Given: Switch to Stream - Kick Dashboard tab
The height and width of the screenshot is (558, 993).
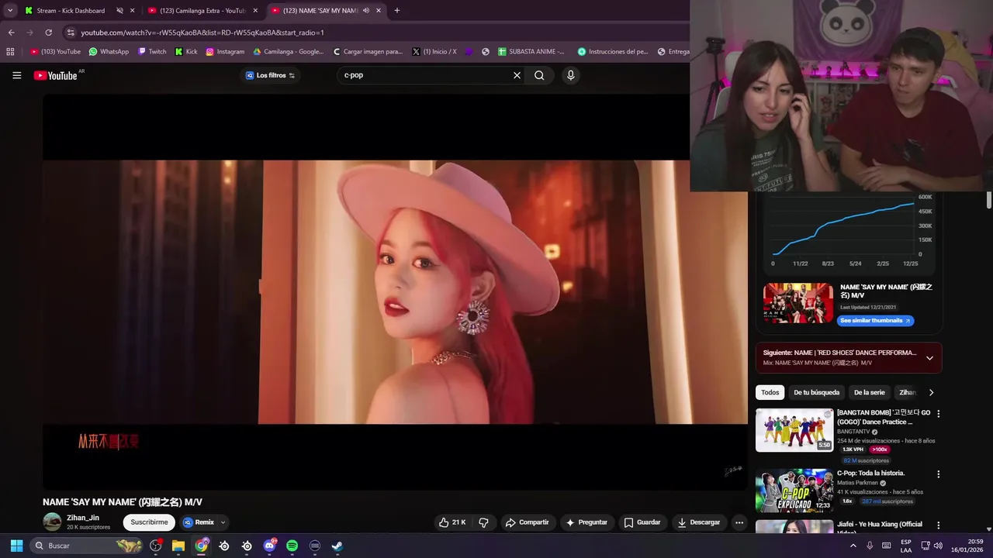Looking at the screenshot, I should click(71, 11).
